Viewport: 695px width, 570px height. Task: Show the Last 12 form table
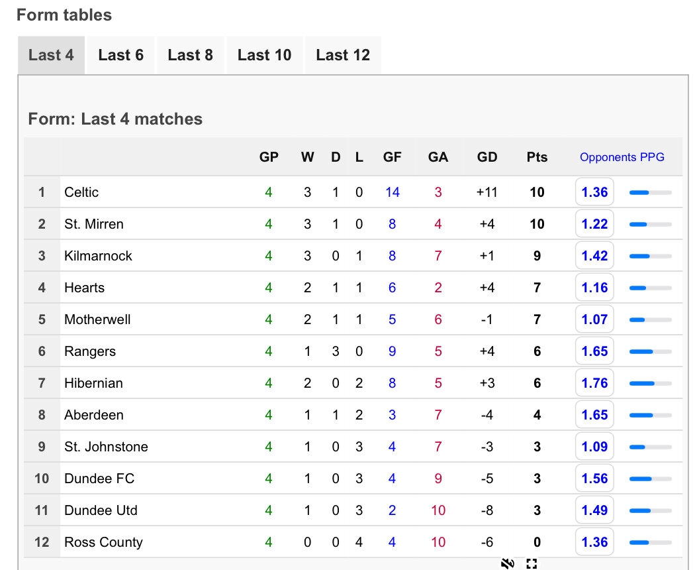tap(343, 55)
